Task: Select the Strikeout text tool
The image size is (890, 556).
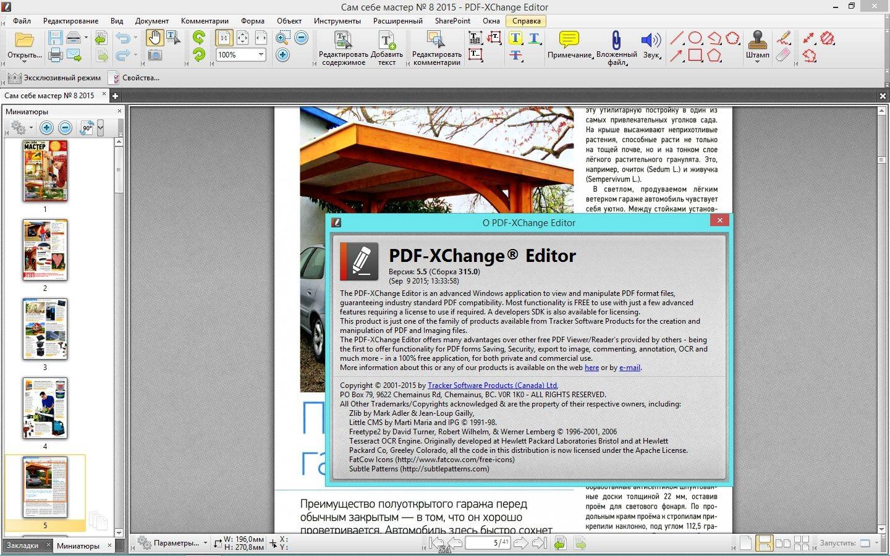Action: [515, 55]
